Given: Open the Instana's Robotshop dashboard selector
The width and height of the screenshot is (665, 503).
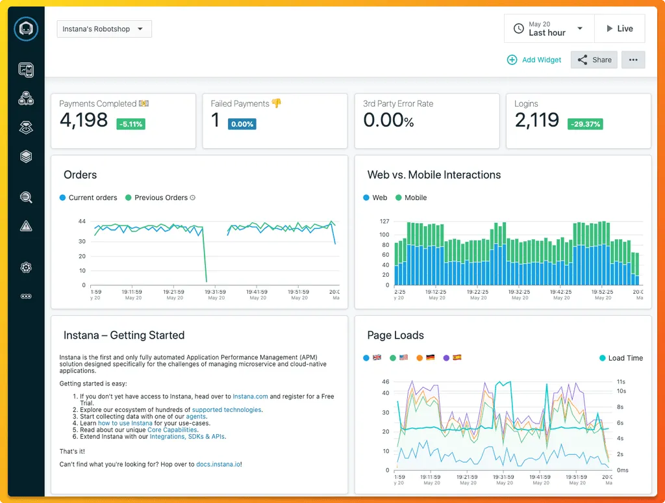Looking at the screenshot, I should point(104,29).
